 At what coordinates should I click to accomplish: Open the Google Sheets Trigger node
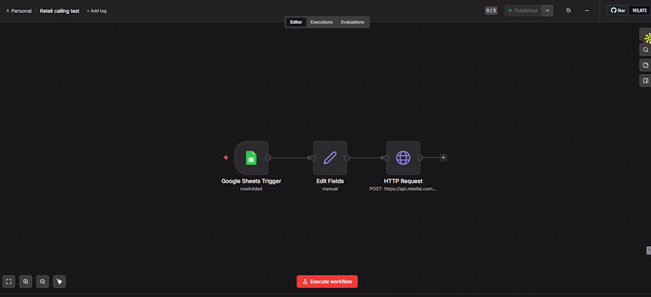click(251, 157)
